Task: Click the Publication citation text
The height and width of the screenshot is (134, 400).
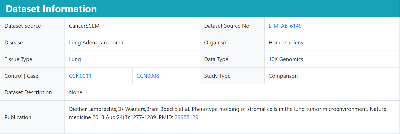Action: click(x=228, y=113)
